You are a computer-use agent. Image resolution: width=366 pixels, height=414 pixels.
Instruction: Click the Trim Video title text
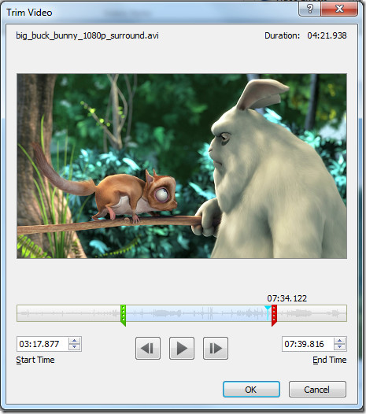(29, 13)
